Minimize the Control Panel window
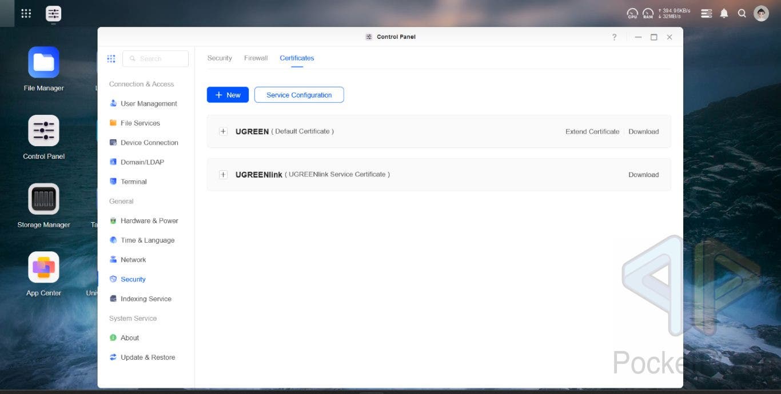 point(638,37)
